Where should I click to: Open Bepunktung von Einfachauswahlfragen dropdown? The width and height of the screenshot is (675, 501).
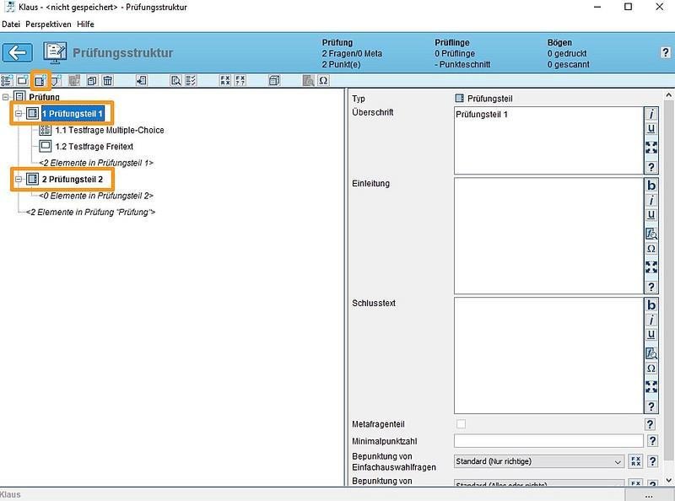pos(619,461)
